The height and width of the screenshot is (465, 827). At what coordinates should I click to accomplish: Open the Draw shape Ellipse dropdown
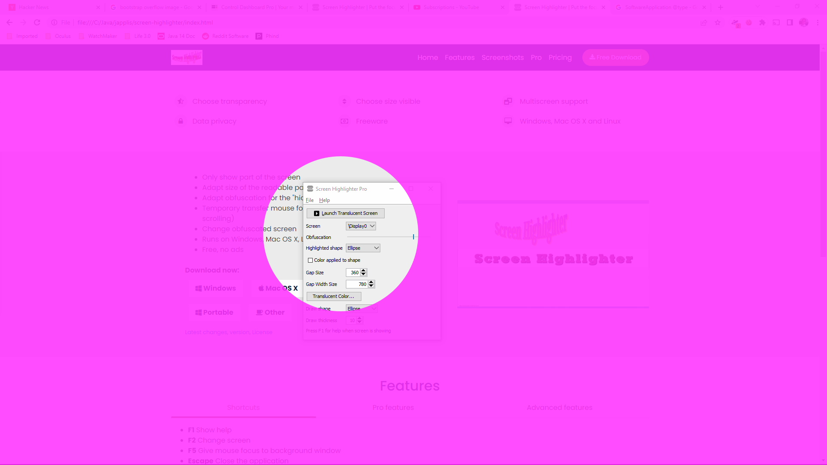(x=362, y=309)
